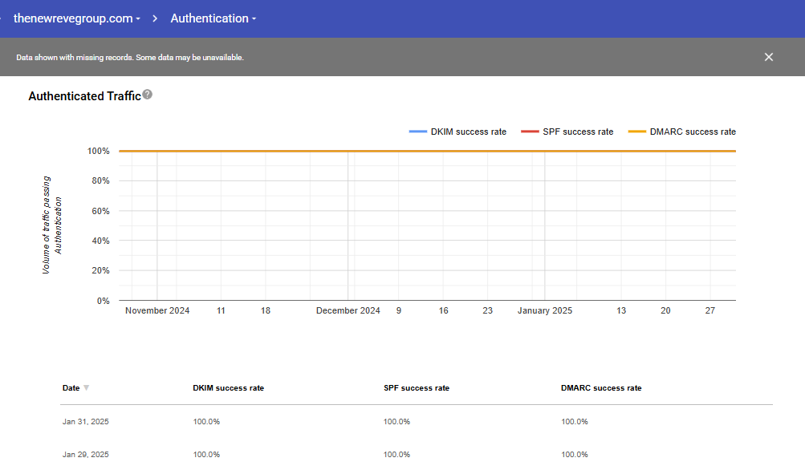Click the DKIM success rate column header
Image resolution: width=805 pixels, height=470 pixels.
pos(229,388)
